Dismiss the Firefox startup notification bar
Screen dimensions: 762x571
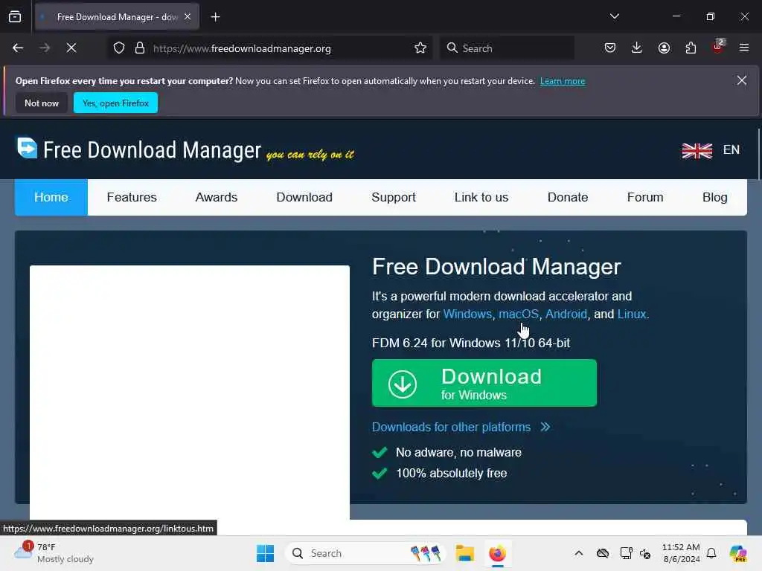pos(742,80)
